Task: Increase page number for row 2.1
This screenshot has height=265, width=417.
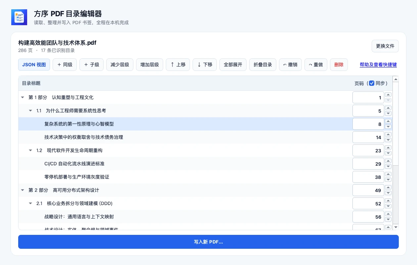Action: [389, 201]
